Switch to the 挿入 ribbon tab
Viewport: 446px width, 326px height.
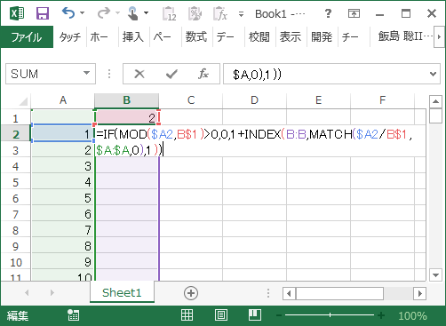pos(133,37)
